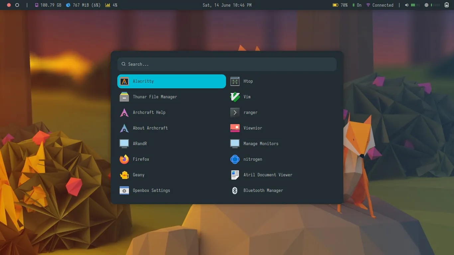Viewport: 454px width, 255px height.
Task: Open the Archcraft Help entry
Action: pyautogui.click(x=171, y=113)
